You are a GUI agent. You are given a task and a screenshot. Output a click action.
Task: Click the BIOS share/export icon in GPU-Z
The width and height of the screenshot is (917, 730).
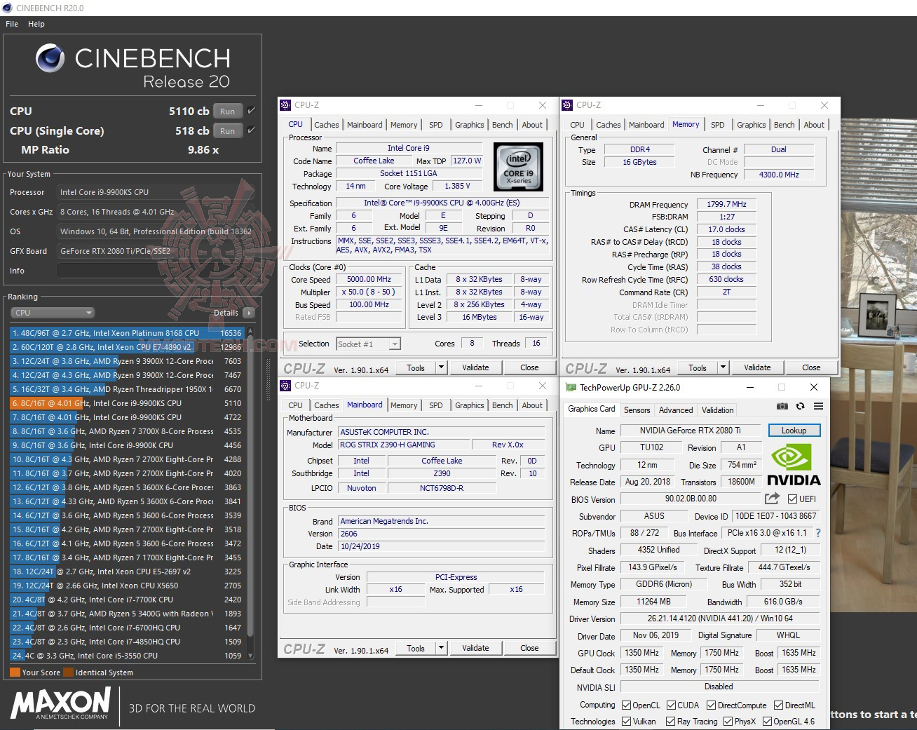coord(772,499)
